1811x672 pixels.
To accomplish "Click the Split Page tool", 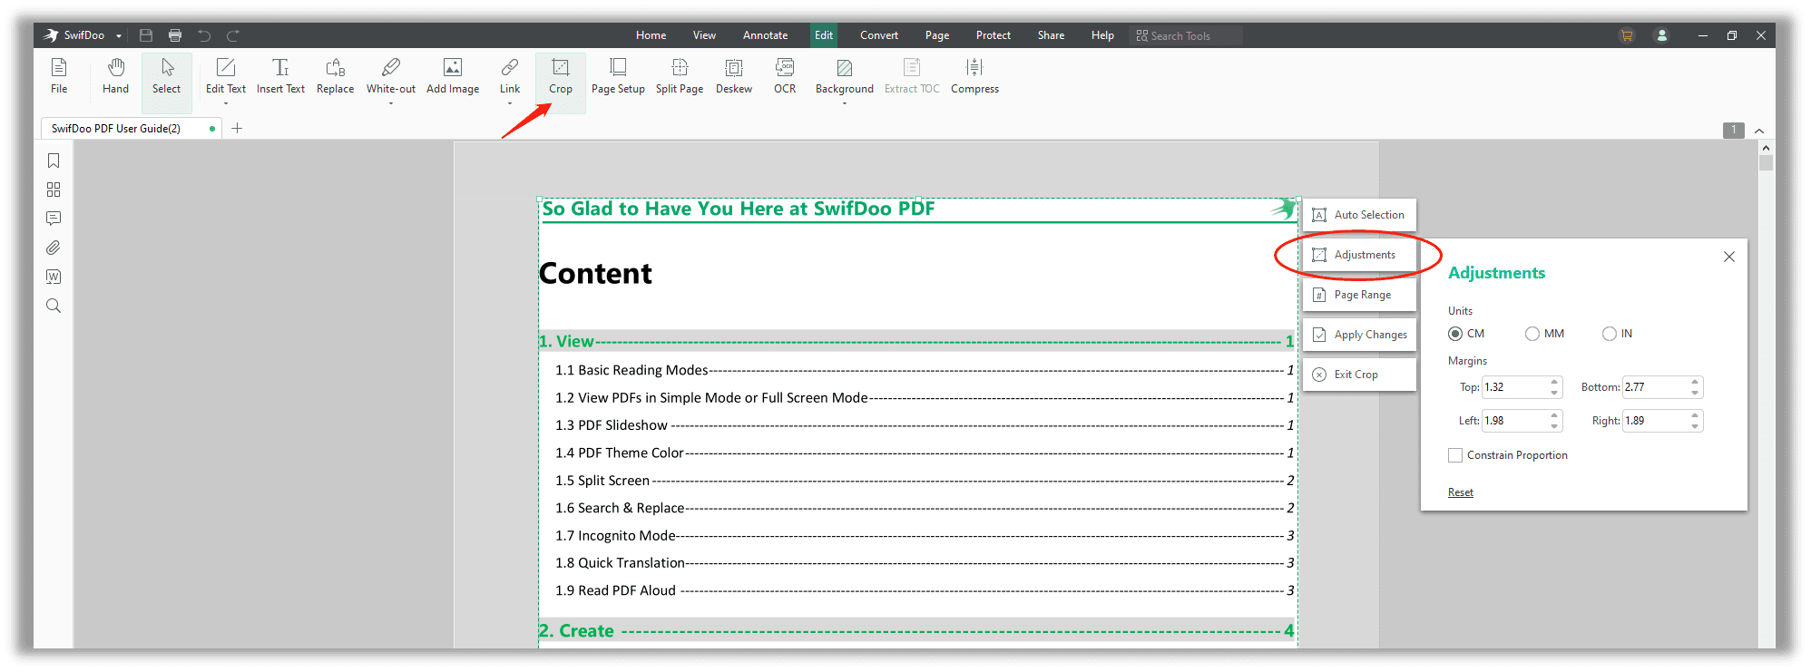I will (680, 76).
